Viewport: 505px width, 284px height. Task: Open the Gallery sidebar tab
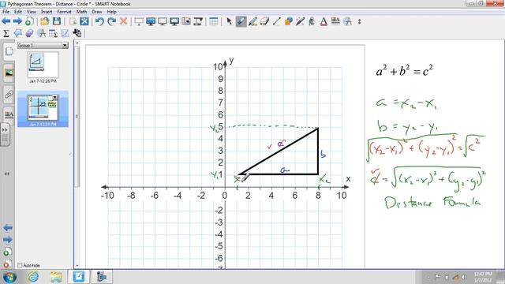tap(9, 73)
